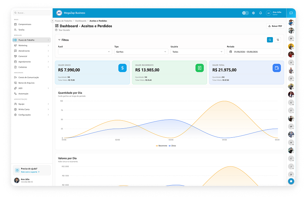Click the R$ 13.985,00 value
The height and width of the screenshot is (197, 307).
pos(147,70)
